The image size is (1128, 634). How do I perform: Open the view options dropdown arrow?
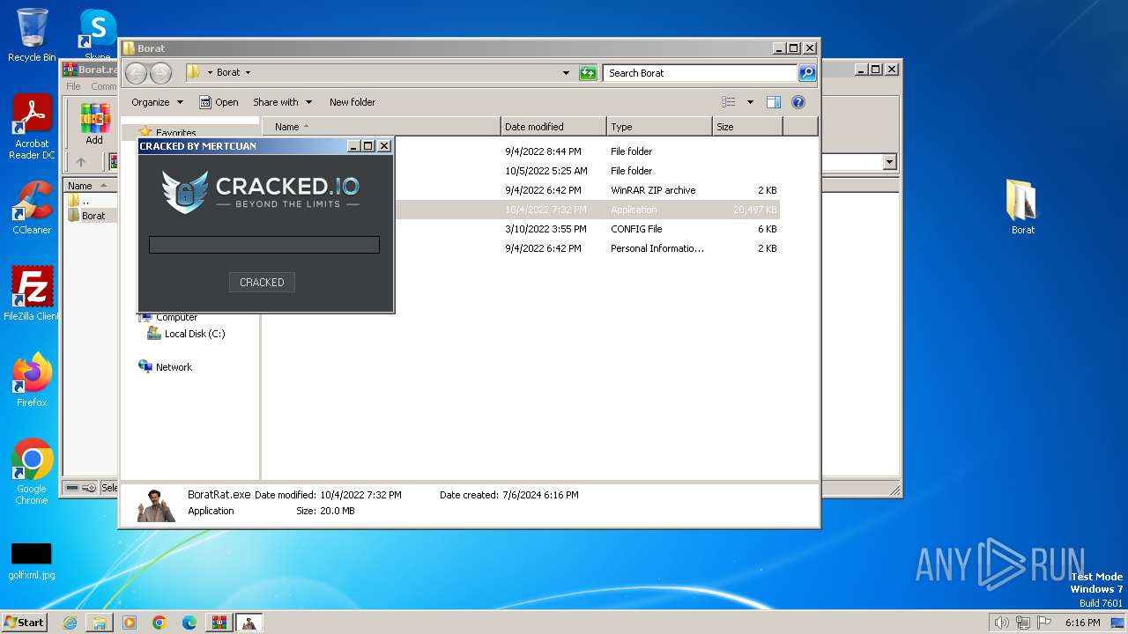point(750,102)
